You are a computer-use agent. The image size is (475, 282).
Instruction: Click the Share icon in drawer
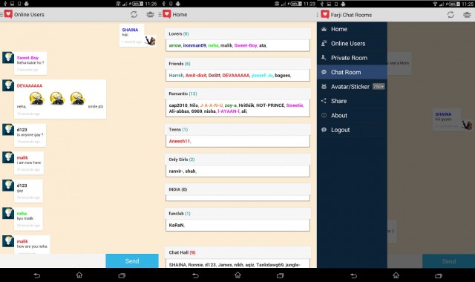point(324,101)
